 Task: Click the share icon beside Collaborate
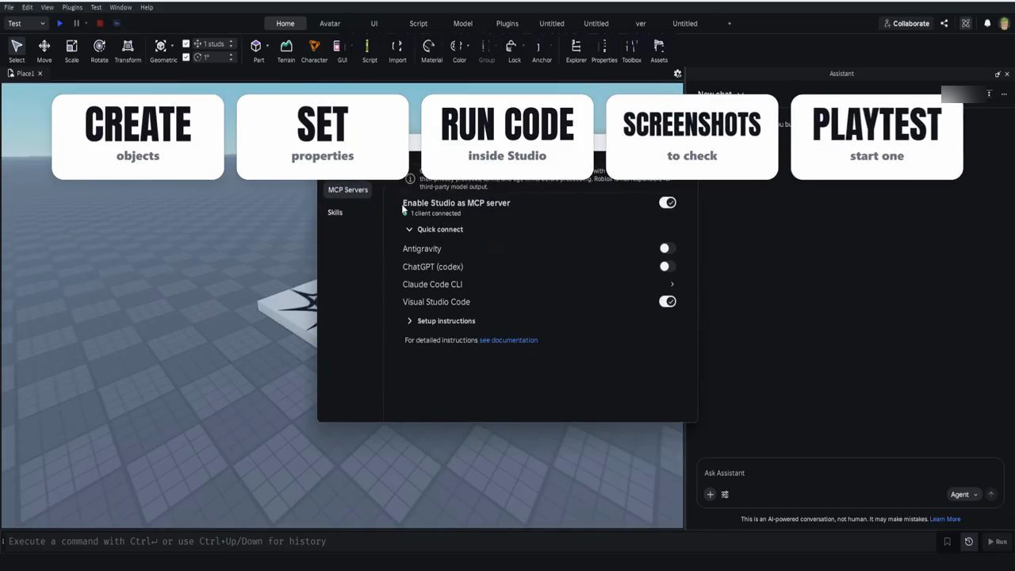(944, 24)
